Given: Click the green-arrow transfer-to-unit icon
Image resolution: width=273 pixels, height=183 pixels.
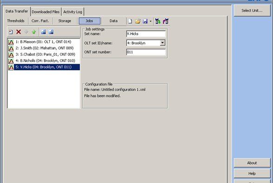Looking at the screenshot, I should tap(158, 21).
